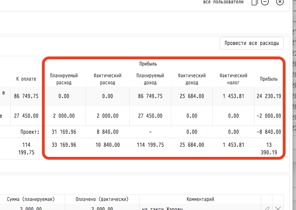The height and width of the screenshot is (210, 296).
Task: Select the total planned expense 33 169.96
Action: click(64, 145)
